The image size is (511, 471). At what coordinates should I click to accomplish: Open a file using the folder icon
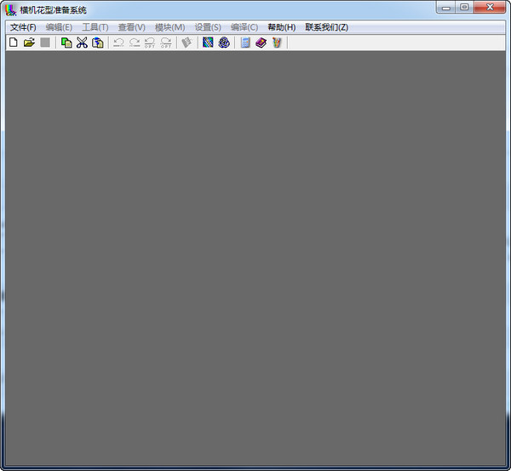tap(29, 43)
